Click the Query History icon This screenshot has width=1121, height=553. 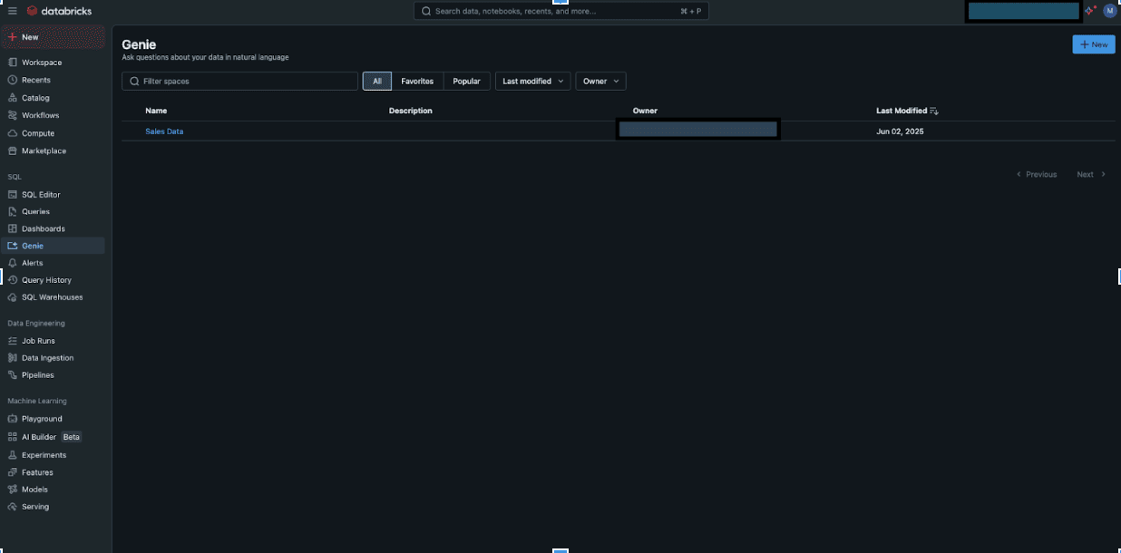tap(13, 280)
